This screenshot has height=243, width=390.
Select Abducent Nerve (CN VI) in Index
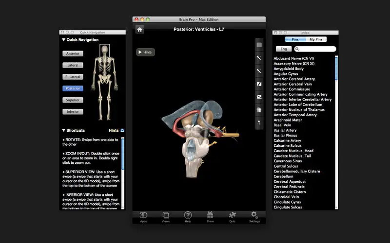(x=294, y=58)
